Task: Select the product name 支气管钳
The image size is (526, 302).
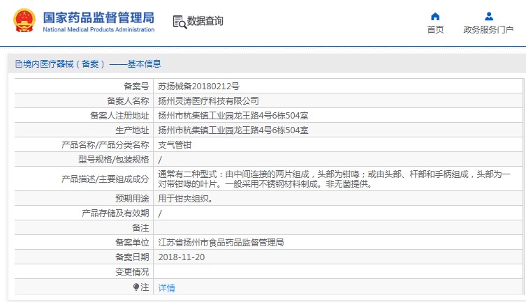Action: tap(175, 145)
